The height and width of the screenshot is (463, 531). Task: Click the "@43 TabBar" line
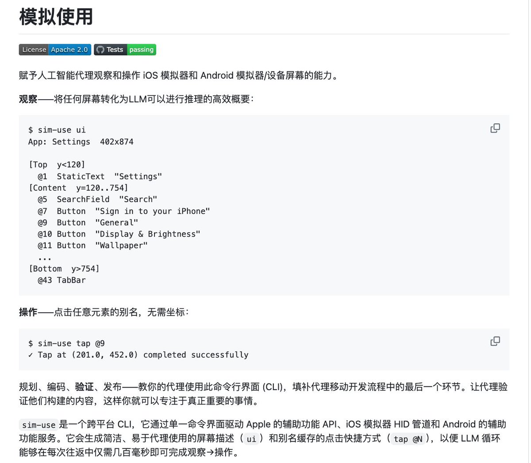(62, 280)
